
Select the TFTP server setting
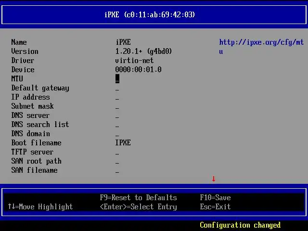pyautogui.click(x=32, y=152)
